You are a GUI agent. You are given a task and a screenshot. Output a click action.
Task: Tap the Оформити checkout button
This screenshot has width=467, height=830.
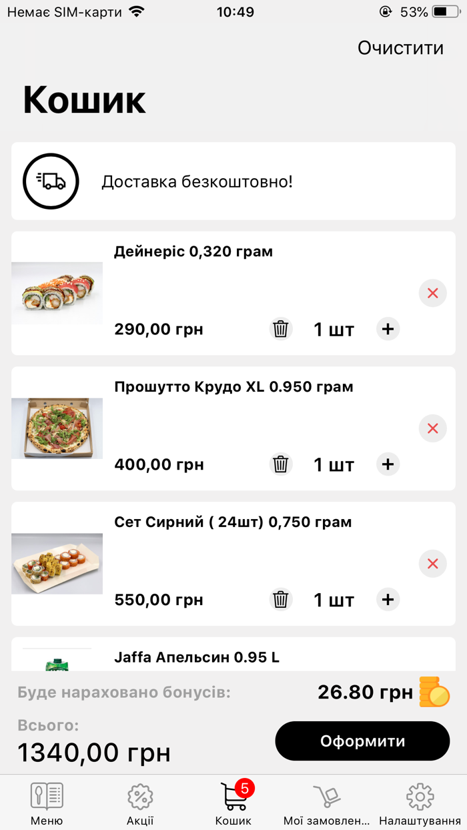[362, 741]
